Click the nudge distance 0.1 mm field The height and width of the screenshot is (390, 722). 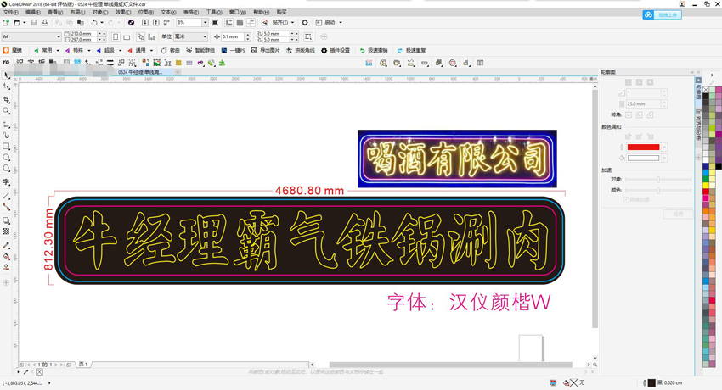point(233,36)
